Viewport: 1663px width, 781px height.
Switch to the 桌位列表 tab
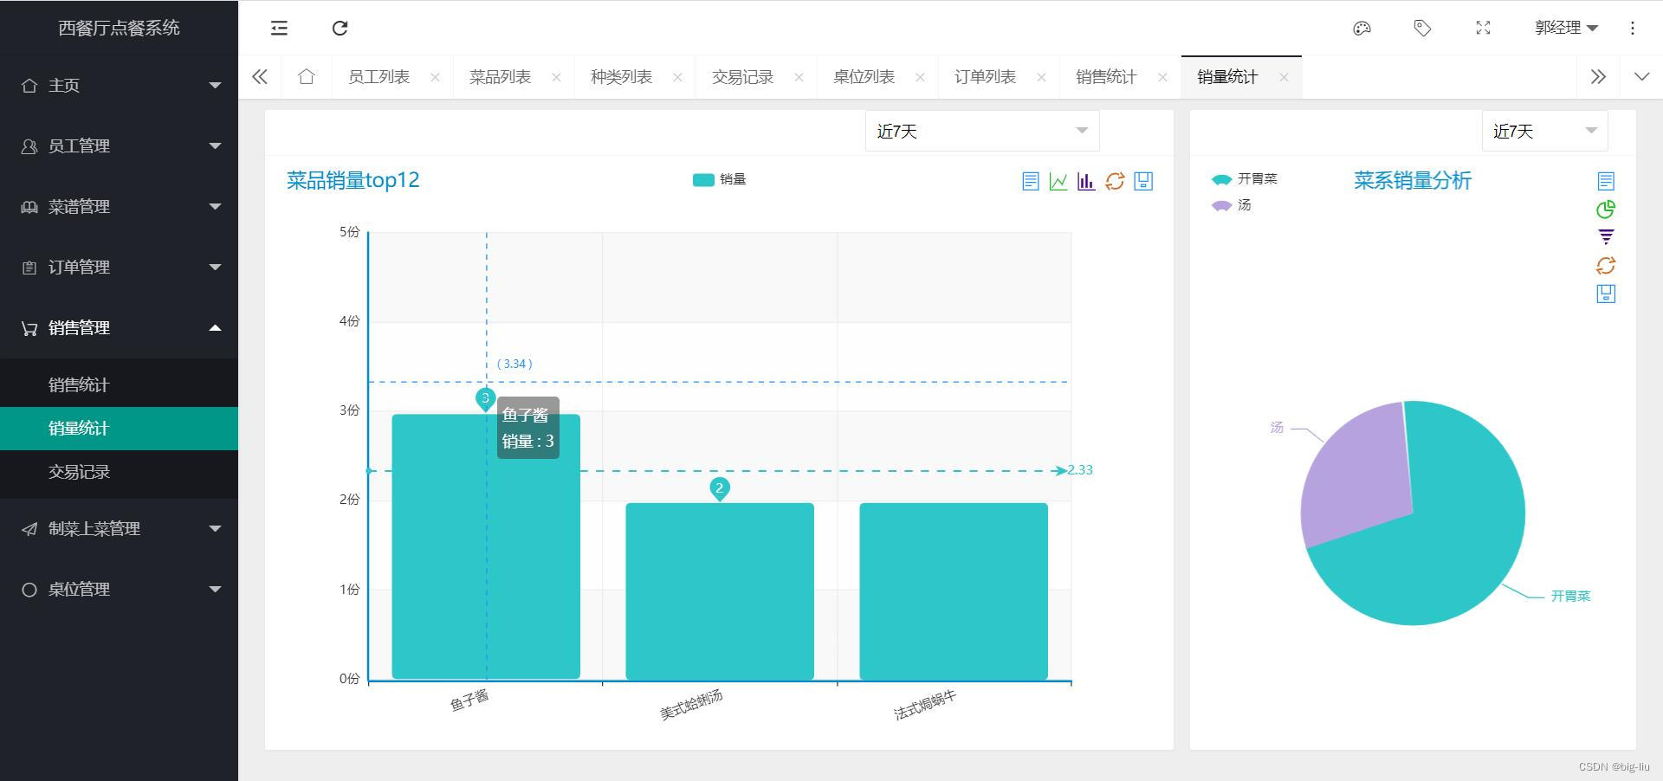pyautogui.click(x=864, y=77)
